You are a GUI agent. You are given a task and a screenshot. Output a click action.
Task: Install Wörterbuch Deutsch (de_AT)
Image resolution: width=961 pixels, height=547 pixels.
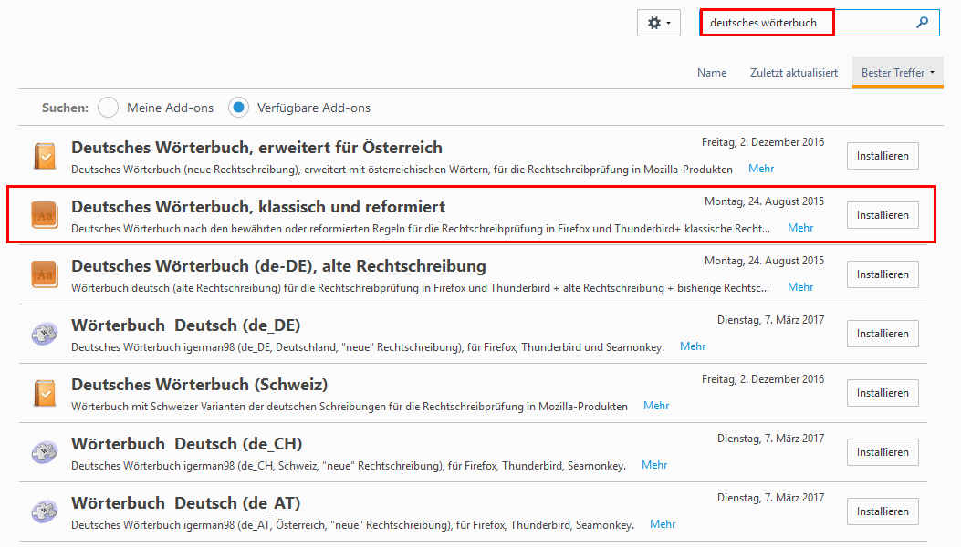coord(883,511)
